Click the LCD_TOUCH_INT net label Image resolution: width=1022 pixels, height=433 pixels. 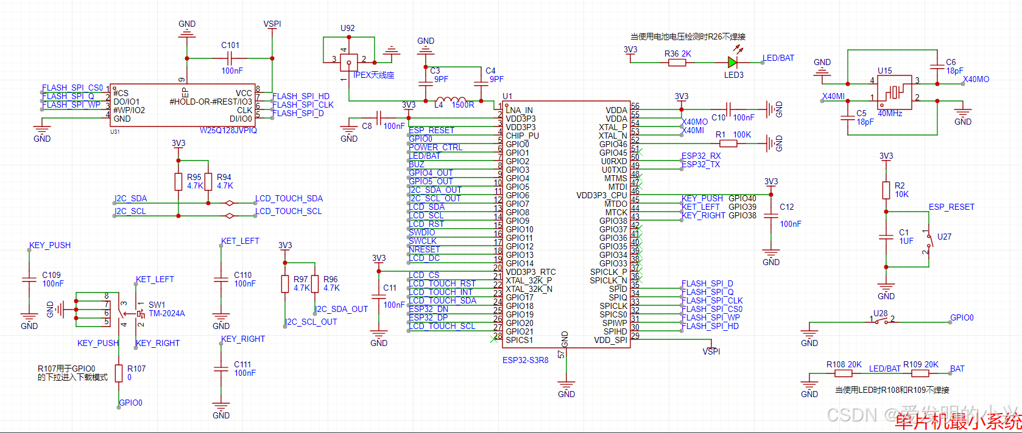tap(440, 292)
